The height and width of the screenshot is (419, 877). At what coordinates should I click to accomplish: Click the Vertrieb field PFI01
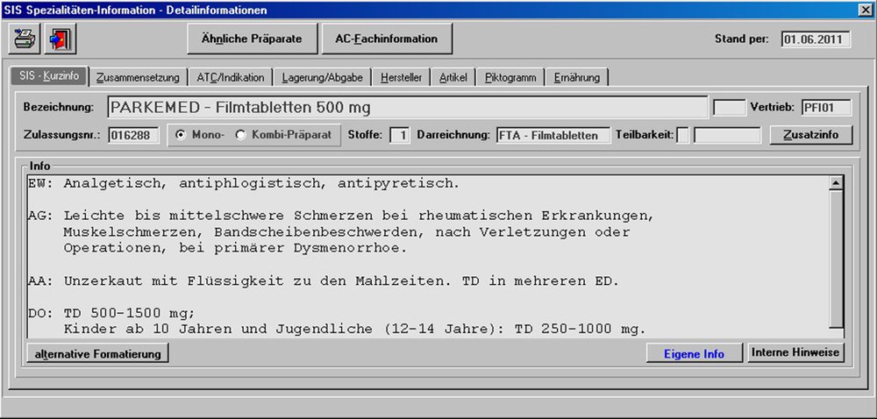826,107
